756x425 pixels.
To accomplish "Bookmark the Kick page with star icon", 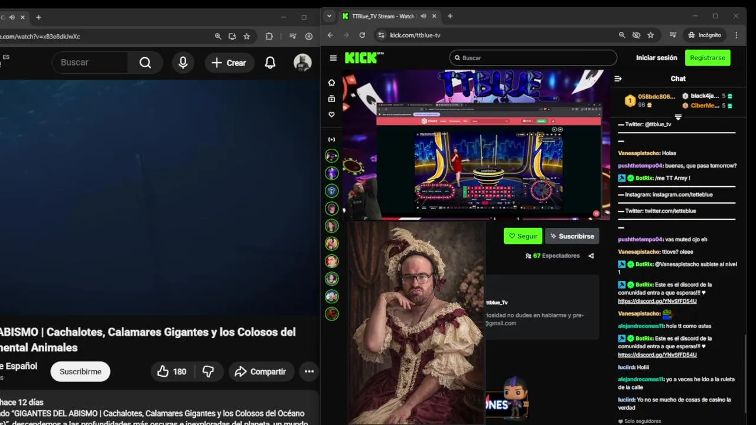I will point(650,35).
